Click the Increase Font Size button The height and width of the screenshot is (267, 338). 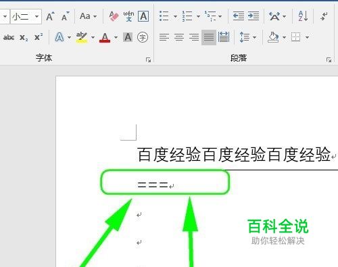(x=50, y=16)
